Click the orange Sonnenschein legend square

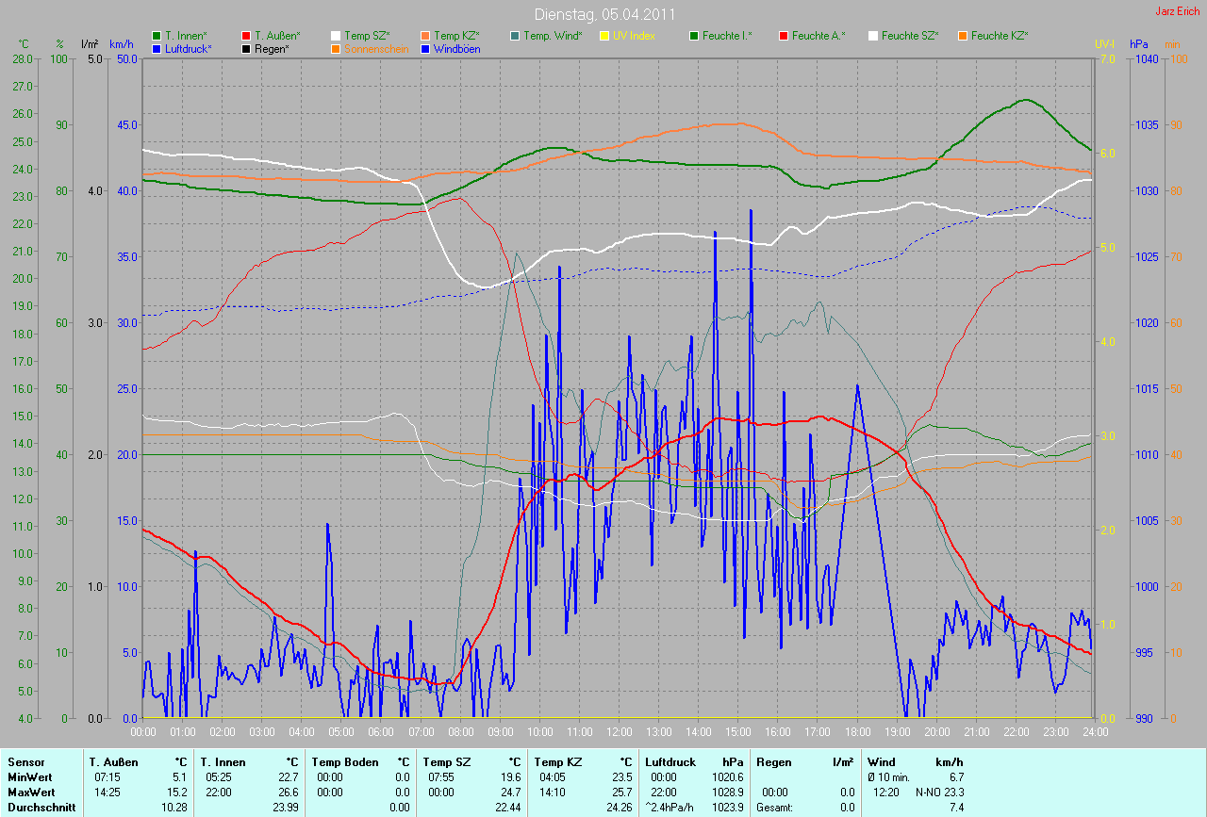337,48
